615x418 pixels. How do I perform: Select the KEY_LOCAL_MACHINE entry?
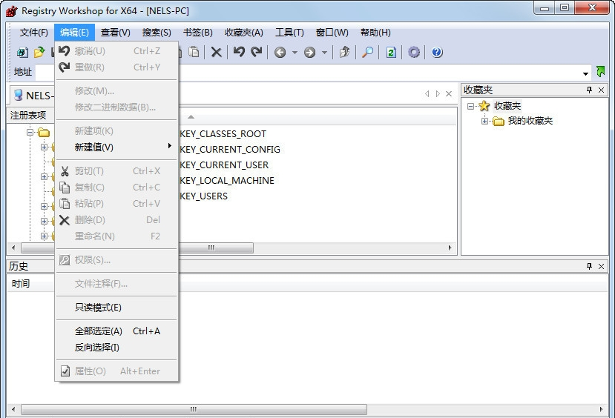pyautogui.click(x=227, y=181)
